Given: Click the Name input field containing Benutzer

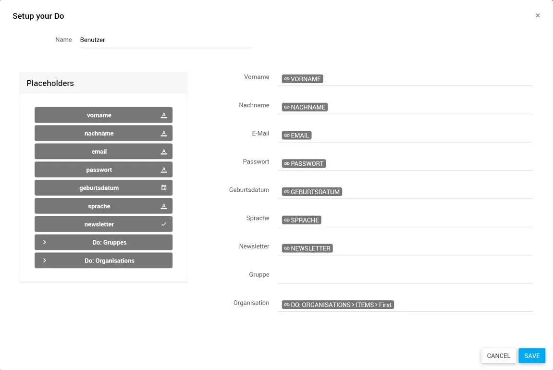Looking at the screenshot, I should 165,40.
